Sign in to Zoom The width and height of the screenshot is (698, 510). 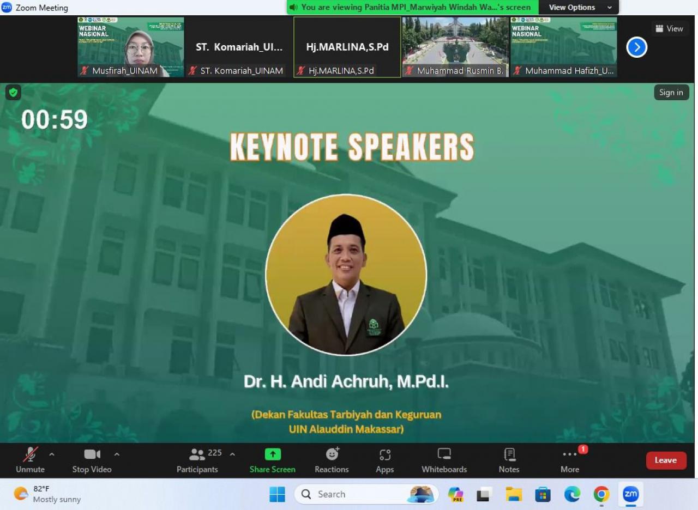point(671,93)
